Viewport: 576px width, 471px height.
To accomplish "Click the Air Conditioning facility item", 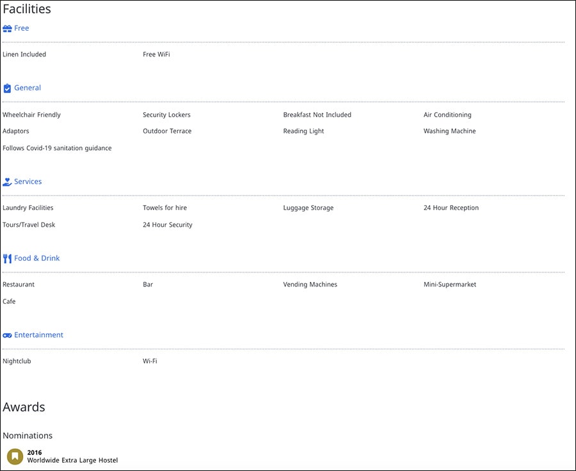I will click(x=447, y=115).
